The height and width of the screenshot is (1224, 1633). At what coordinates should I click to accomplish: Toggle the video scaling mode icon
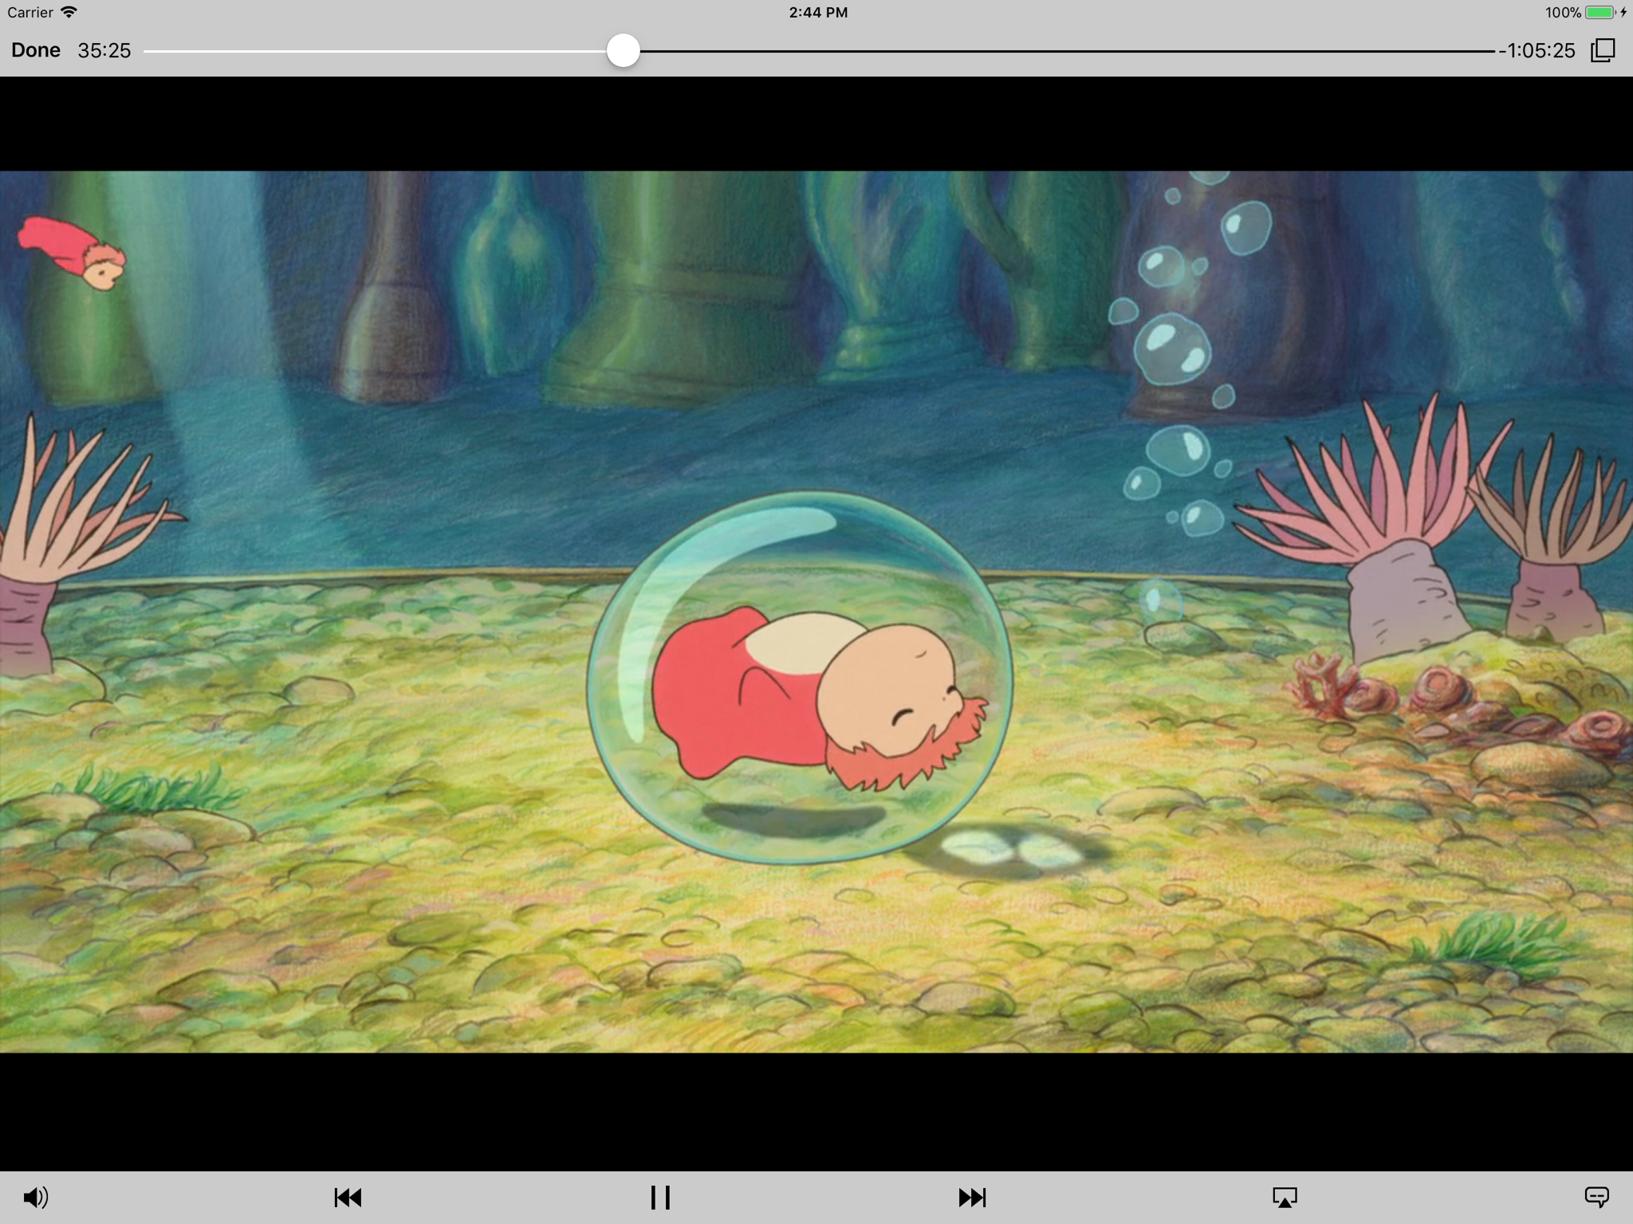1603,50
